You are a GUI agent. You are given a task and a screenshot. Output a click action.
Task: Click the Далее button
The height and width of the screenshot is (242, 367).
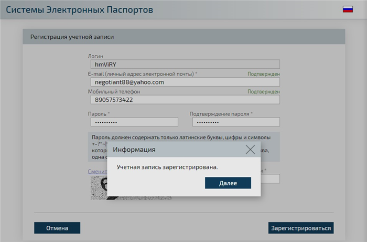(x=228, y=183)
